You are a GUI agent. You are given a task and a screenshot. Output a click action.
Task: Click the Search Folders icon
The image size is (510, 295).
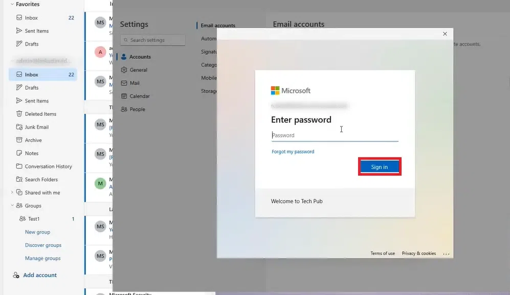click(x=19, y=179)
